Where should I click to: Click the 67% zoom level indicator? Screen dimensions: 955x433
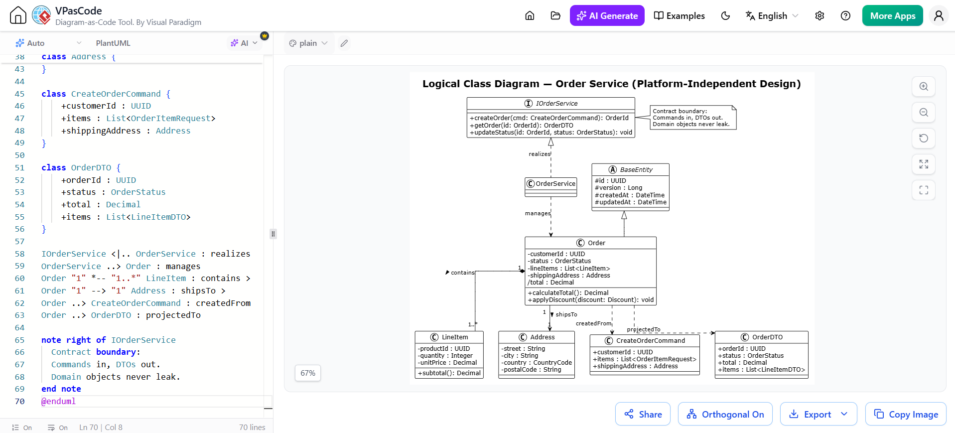pyautogui.click(x=308, y=373)
